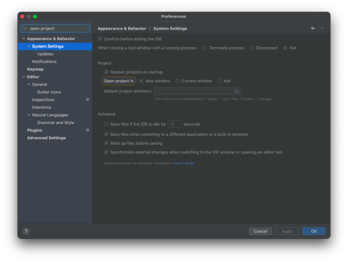This screenshot has height=262, width=348.
Task: Collapse the General tree node
Action: pos(29,84)
